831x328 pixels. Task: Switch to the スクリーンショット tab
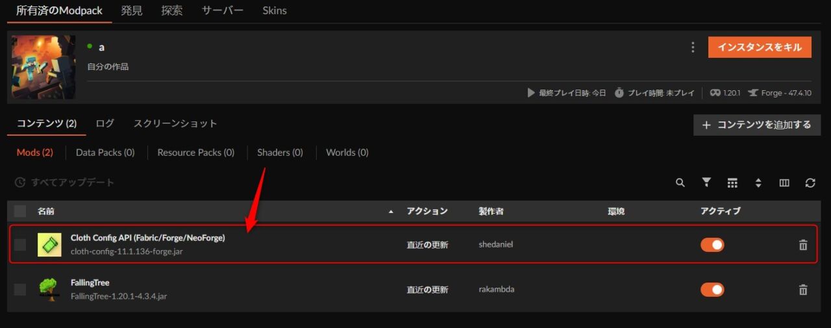tap(175, 123)
